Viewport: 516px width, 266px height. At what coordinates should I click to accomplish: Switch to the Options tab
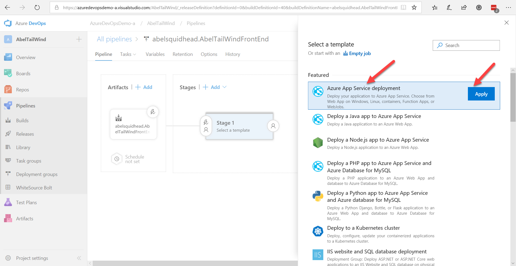click(209, 54)
